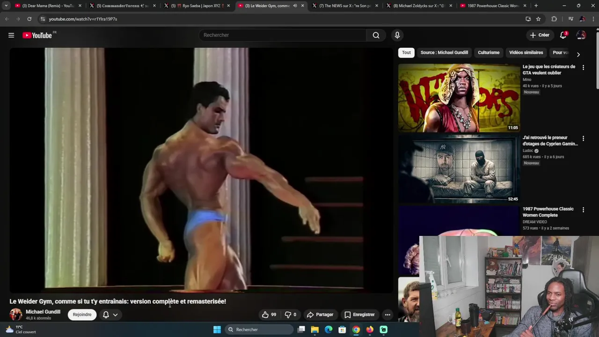Image resolution: width=599 pixels, height=337 pixels.
Task: Click the Enregistrer button
Action: coord(359,315)
